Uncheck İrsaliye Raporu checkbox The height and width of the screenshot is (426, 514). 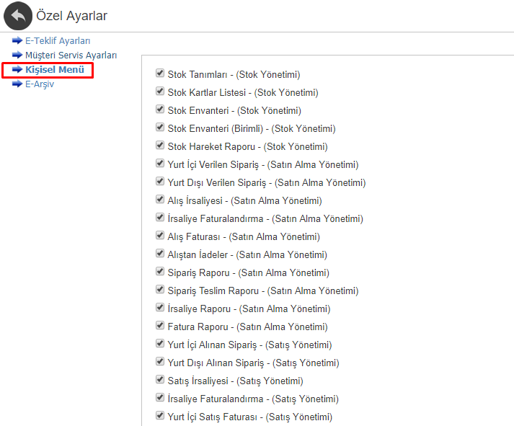(160, 307)
